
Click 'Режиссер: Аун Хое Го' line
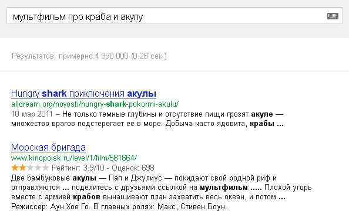119,207
